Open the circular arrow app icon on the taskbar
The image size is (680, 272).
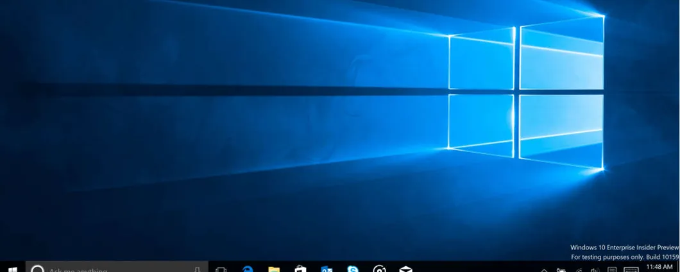point(380,269)
